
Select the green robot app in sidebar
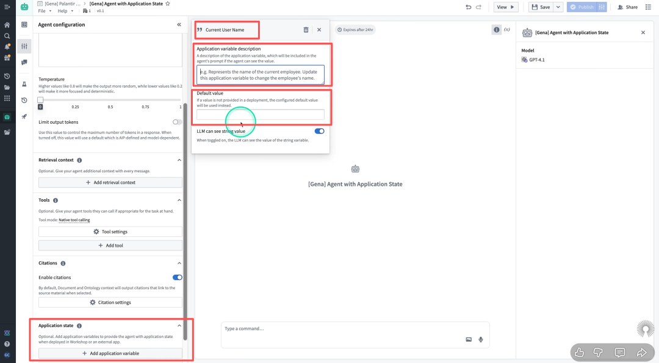click(x=7, y=118)
